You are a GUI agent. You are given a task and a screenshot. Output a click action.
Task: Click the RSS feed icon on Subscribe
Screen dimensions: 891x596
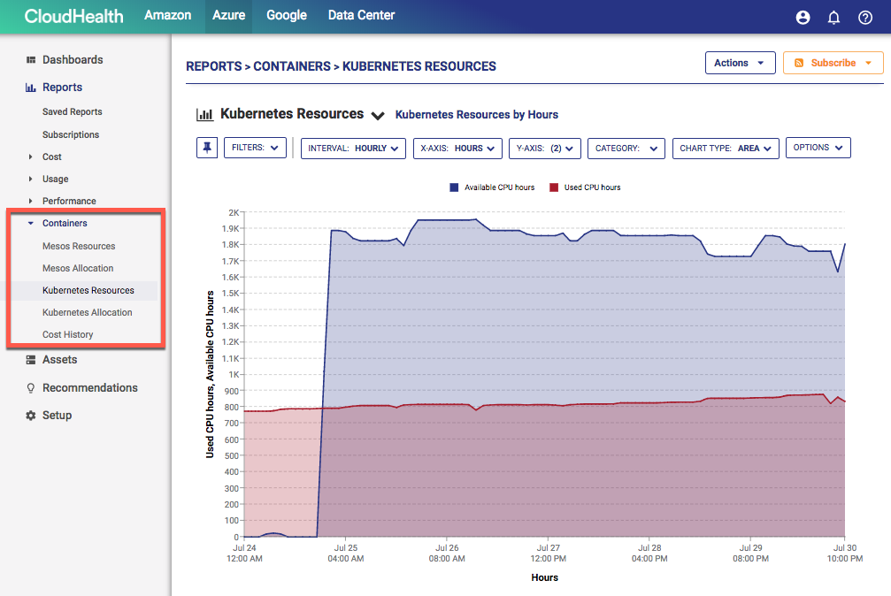(798, 63)
